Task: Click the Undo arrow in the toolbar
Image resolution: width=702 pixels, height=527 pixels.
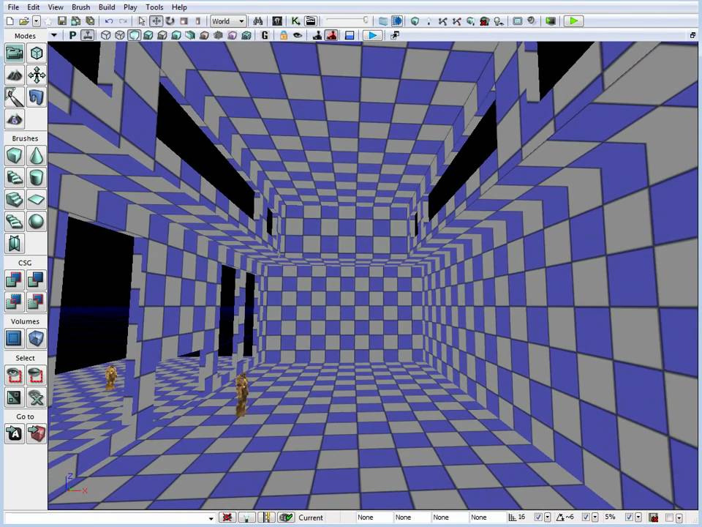Action: [x=109, y=21]
